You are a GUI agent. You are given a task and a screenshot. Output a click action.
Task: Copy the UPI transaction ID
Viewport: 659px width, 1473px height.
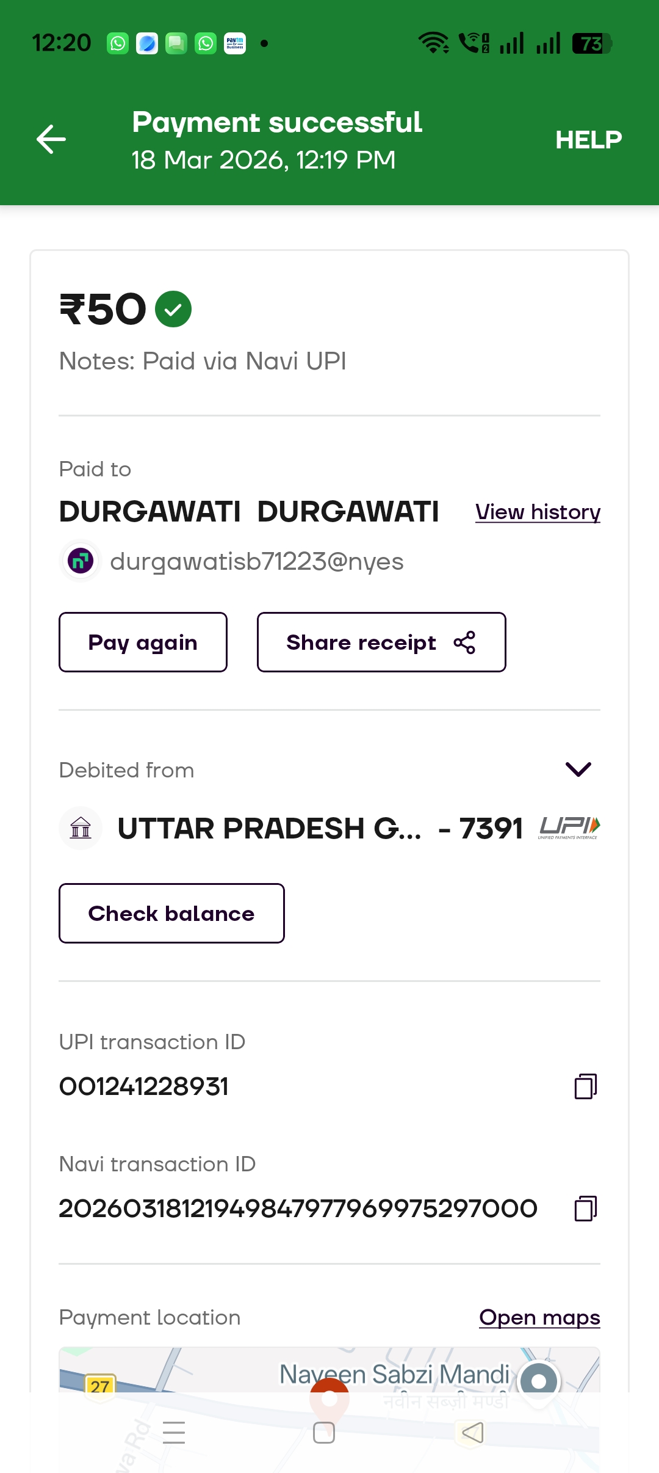(585, 1086)
